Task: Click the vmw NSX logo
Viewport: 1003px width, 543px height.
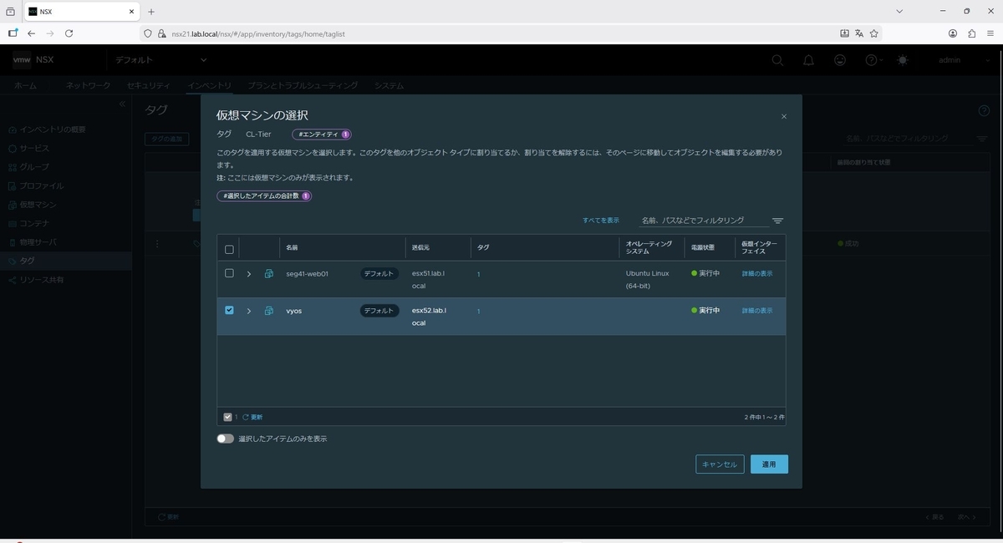Action: (x=33, y=59)
